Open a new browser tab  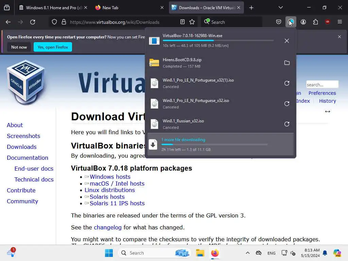pyautogui.click(x=251, y=8)
